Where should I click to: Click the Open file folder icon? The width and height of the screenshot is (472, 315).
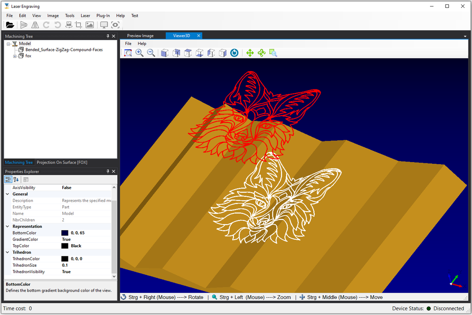[x=10, y=25]
